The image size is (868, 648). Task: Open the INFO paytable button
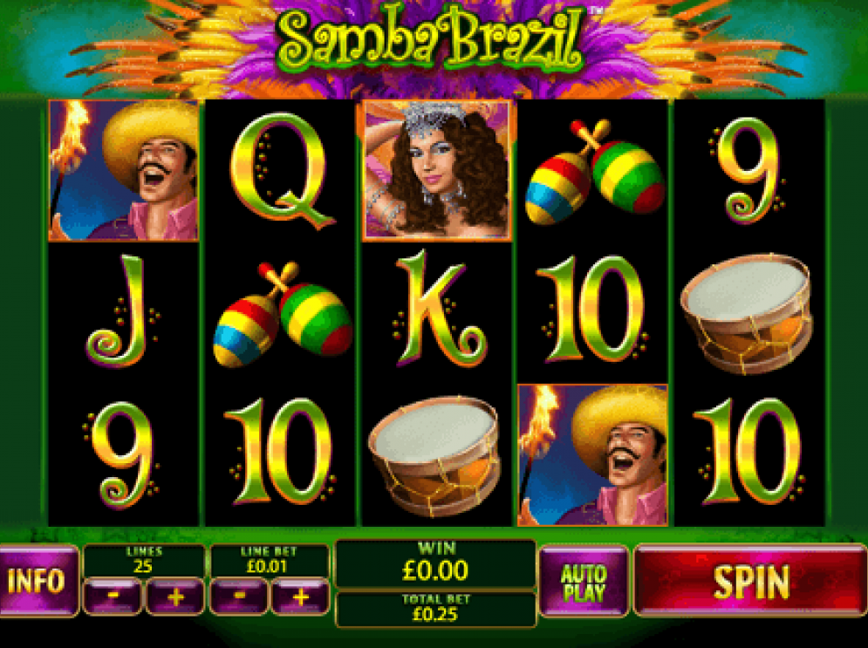[x=38, y=581]
